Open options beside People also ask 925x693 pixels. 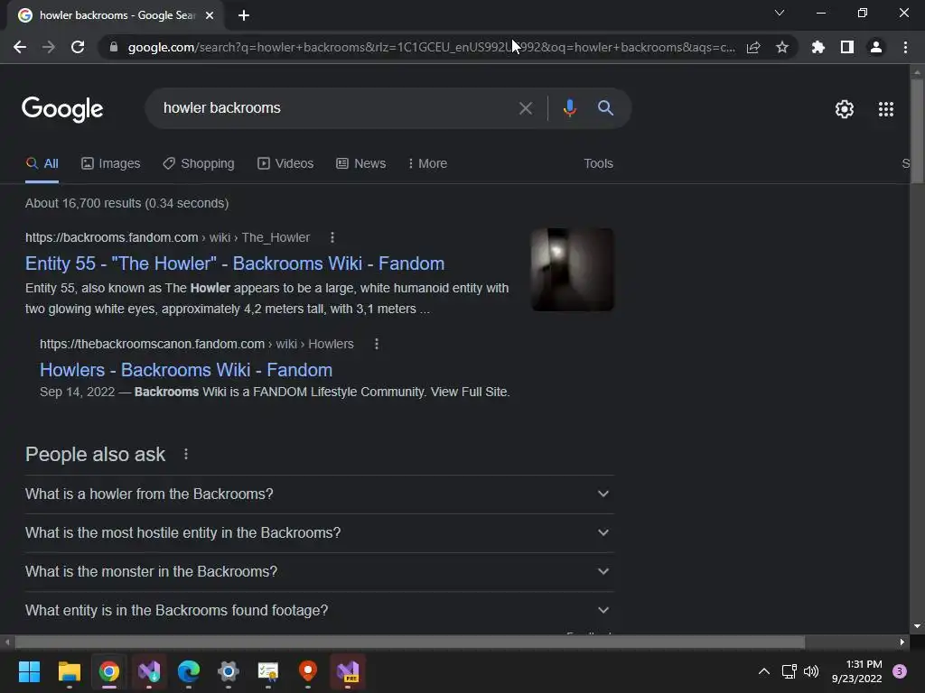coord(186,455)
